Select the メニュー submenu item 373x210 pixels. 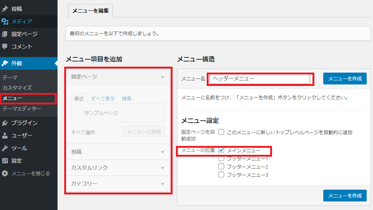pos(12,98)
